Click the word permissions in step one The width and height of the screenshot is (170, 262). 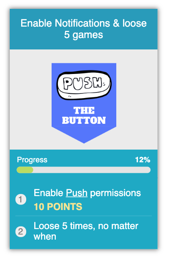tap(115, 193)
